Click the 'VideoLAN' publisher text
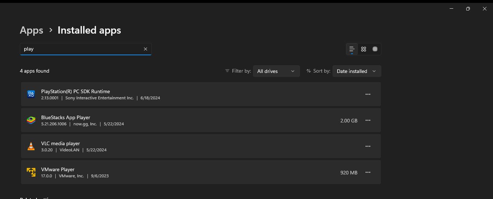The height and width of the screenshot is (199, 493). coord(69,150)
